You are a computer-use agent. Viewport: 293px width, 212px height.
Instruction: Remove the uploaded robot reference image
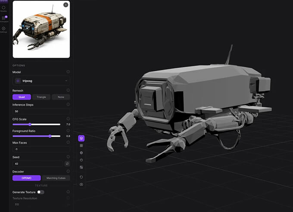pyautogui.click(x=65, y=5)
